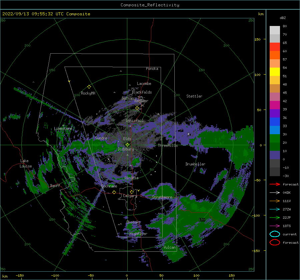Click the HighRiver city label
300x280 pixels.
click(138, 234)
